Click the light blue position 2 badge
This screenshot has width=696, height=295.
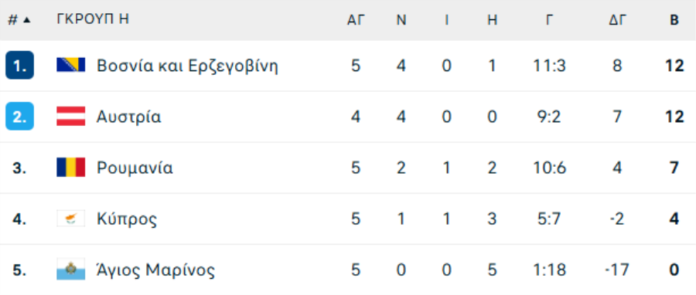tap(19, 116)
